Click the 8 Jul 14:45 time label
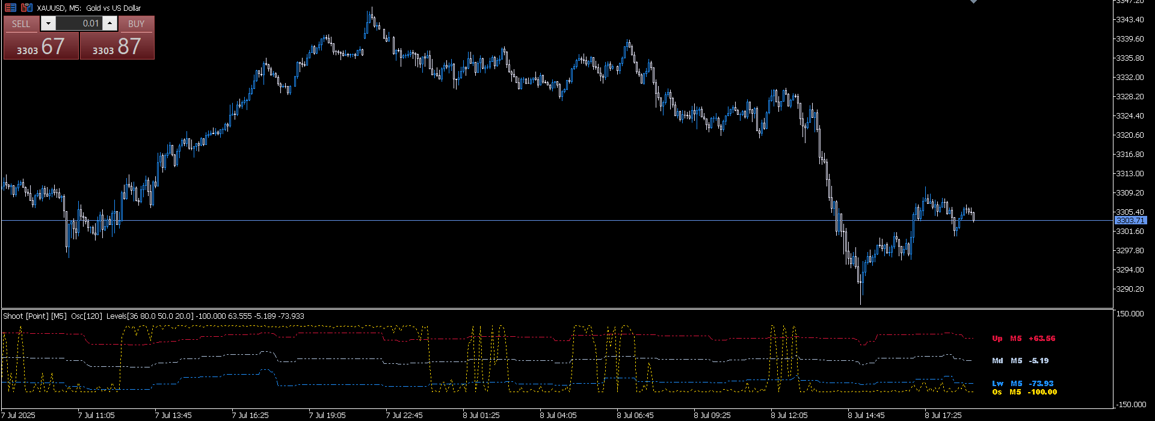Image resolution: width=1155 pixels, height=421 pixels. click(866, 415)
